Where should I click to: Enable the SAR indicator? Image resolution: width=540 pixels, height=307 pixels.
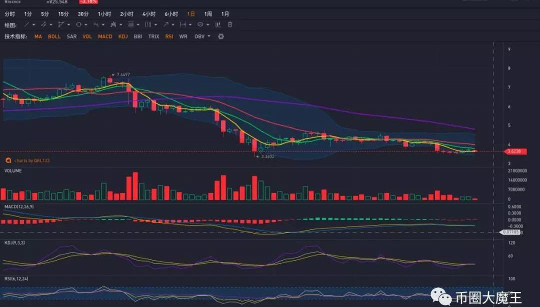pyautogui.click(x=71, y=36)
